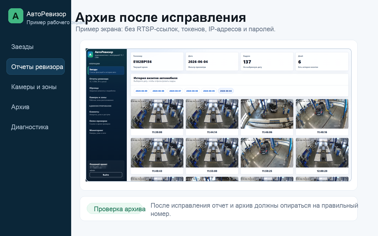378x236 pixels.
Task: Click the green АвтоРевизор logo in the main sidebar
Action: [16, 16]
